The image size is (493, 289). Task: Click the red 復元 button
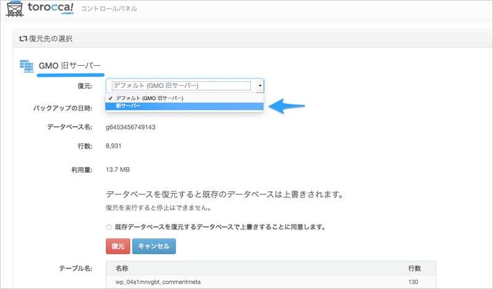pyautogui.click(x=118, y=247)
